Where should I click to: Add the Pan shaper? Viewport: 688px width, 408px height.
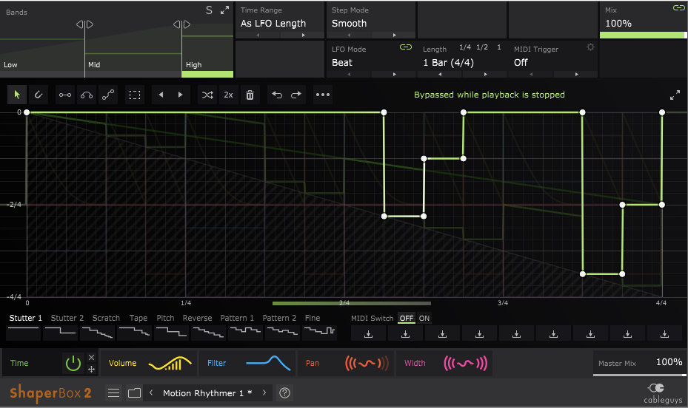(346, 364)
